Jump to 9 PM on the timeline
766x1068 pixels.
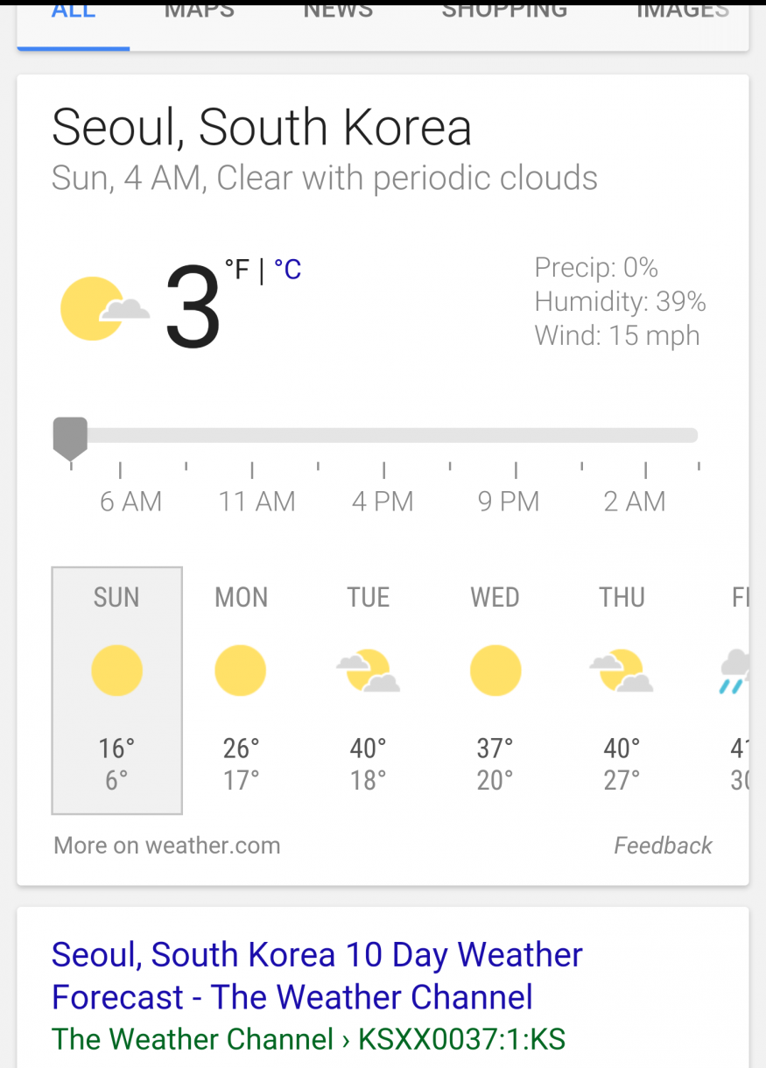509,501
